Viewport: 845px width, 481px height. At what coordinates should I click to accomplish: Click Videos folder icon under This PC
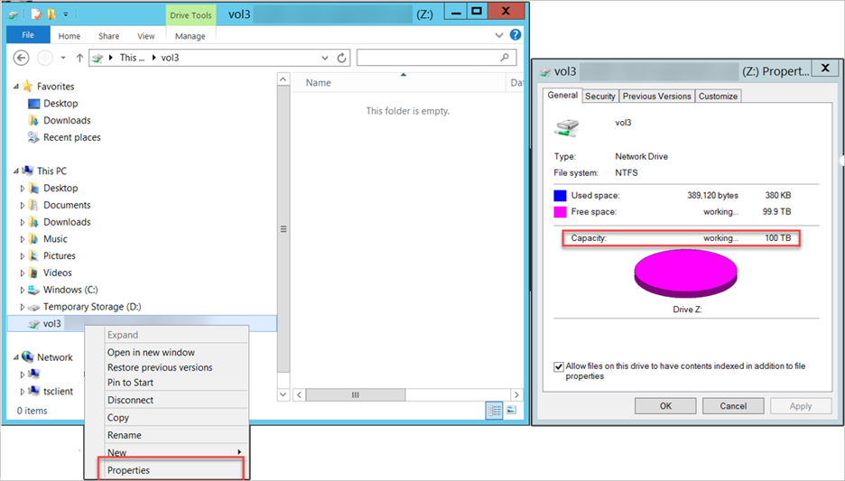(x=33, y=273)
